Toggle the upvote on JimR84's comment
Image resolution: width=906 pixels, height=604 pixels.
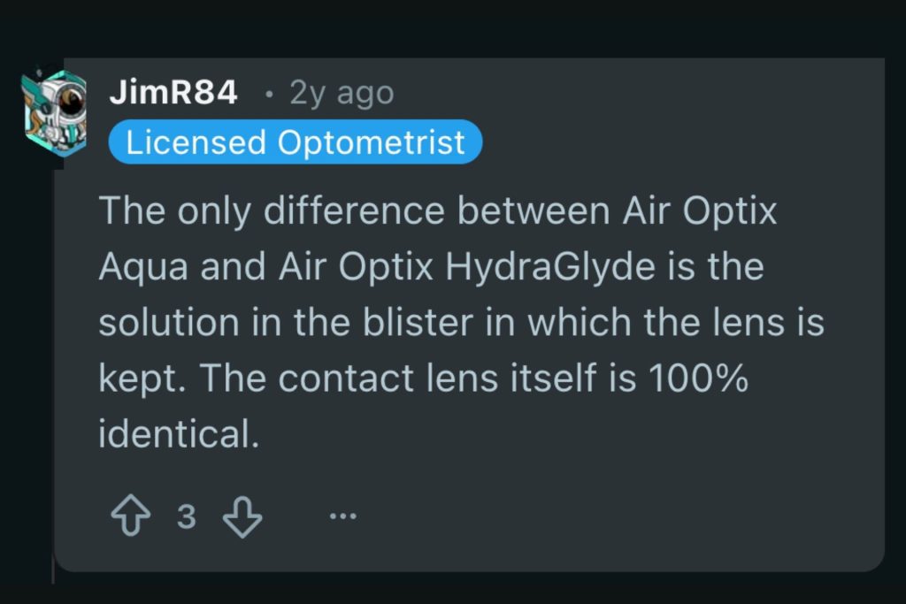131,516
